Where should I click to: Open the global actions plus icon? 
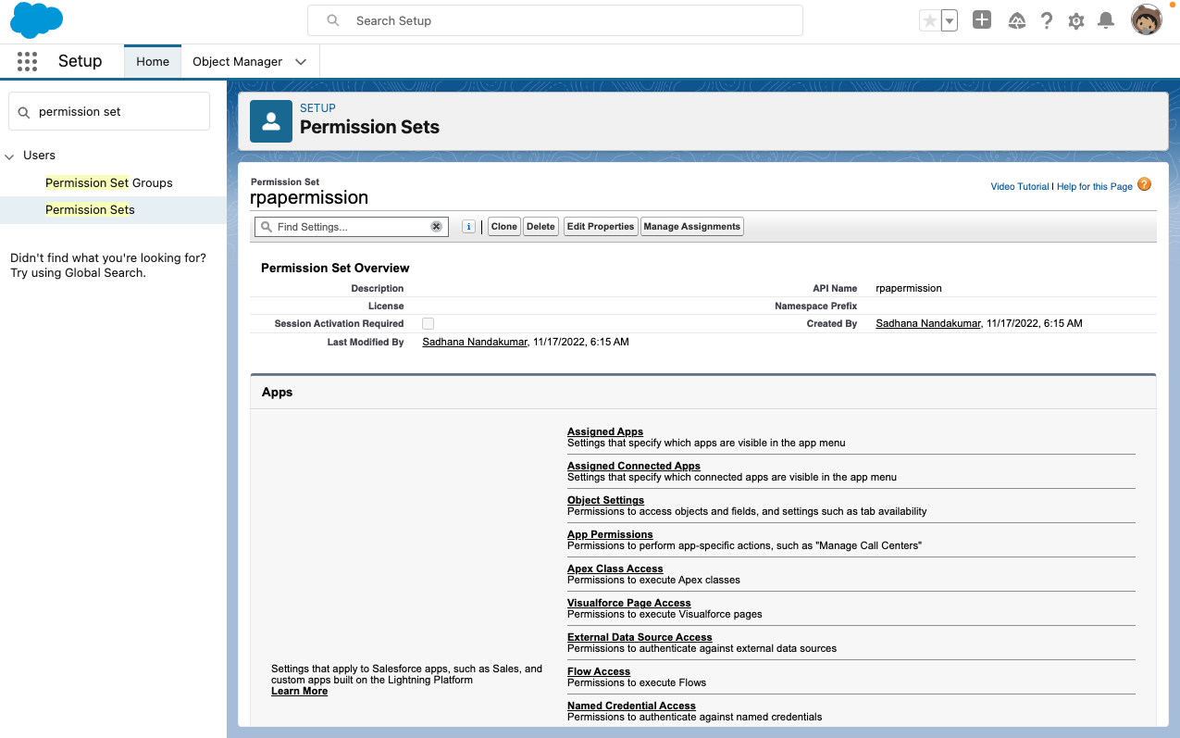982,19
